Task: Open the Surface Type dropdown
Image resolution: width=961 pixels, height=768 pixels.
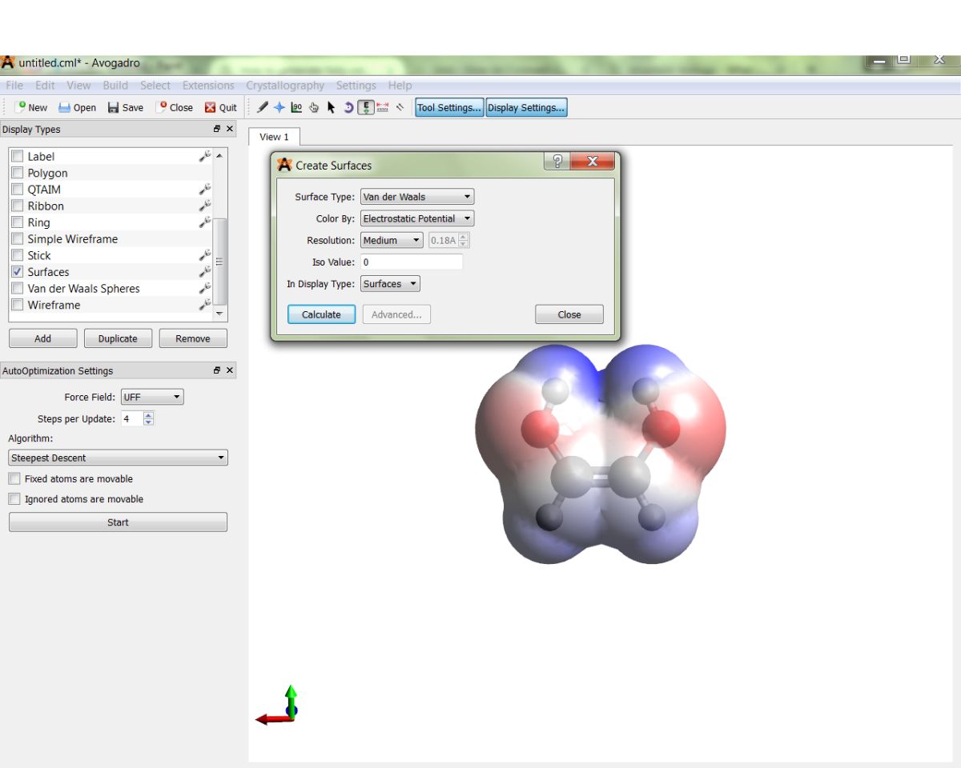Action: pos(417,197)
